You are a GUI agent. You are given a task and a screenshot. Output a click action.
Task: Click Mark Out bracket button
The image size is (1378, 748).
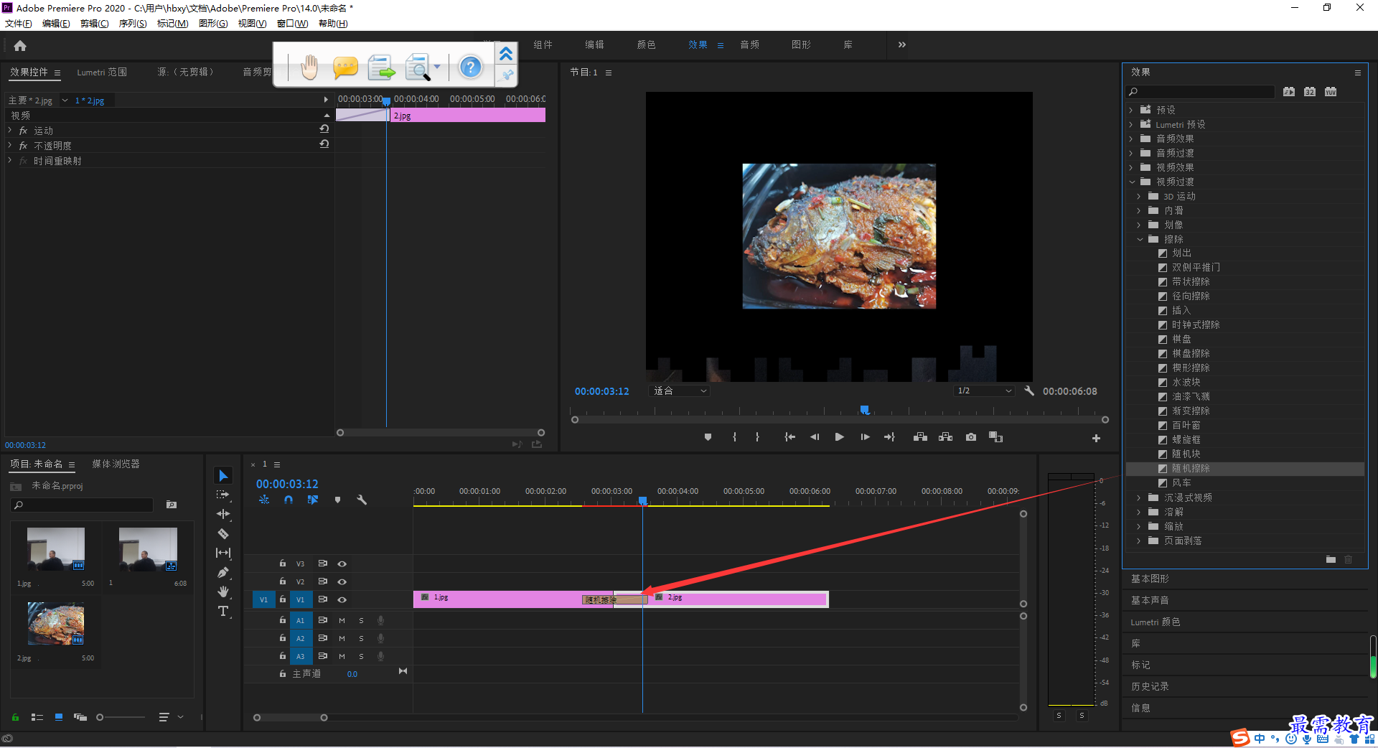click(x=757, y=437)
